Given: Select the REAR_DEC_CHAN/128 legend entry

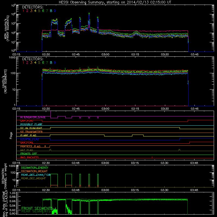Looking at the screenshot, I should (36, 175).
